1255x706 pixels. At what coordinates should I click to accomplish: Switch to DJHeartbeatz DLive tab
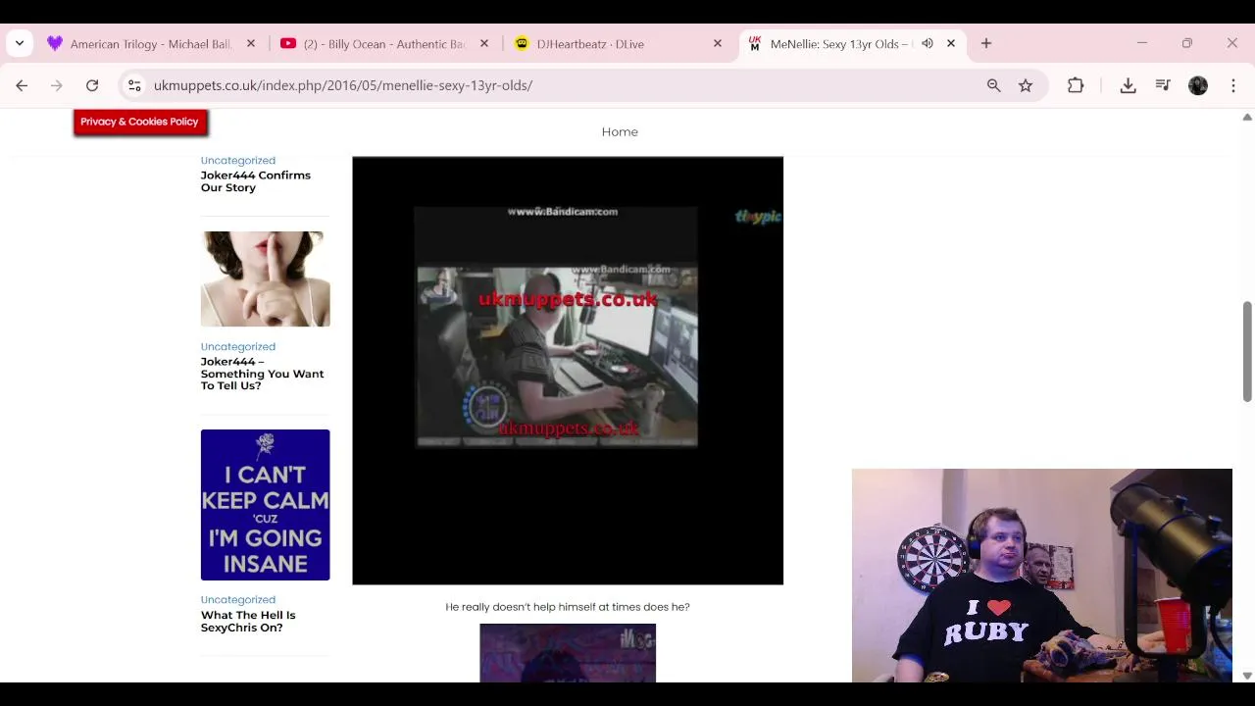[618, 44]
